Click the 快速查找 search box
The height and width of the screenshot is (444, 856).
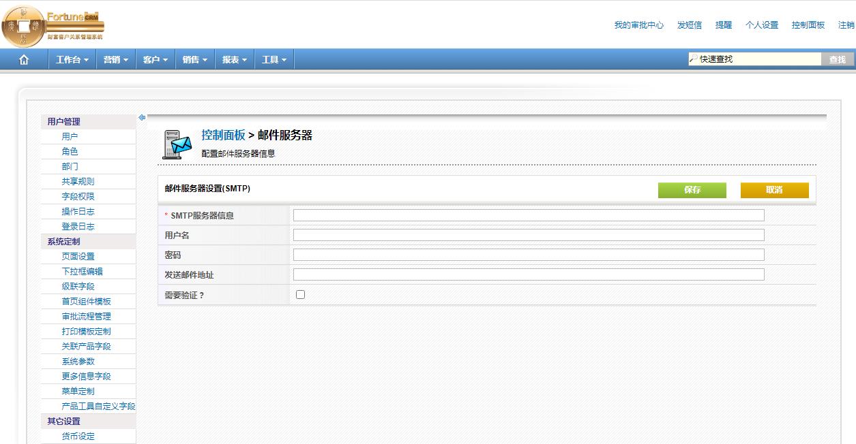point(755,59)
